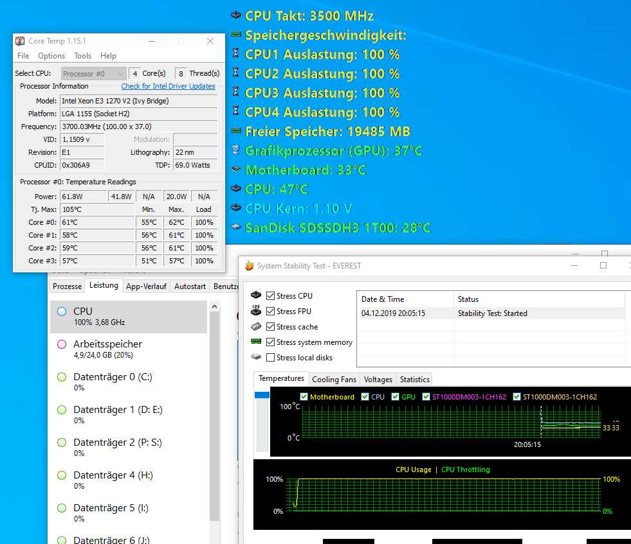This screenshot has width=631, height=544.
Task: Click the disk icon beside Stress local disks
Action: pyautogui.click(x=256, y=356)
